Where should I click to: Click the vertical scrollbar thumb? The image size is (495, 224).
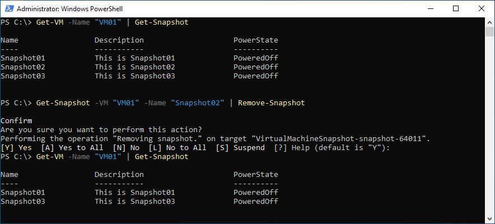[489, 32]
